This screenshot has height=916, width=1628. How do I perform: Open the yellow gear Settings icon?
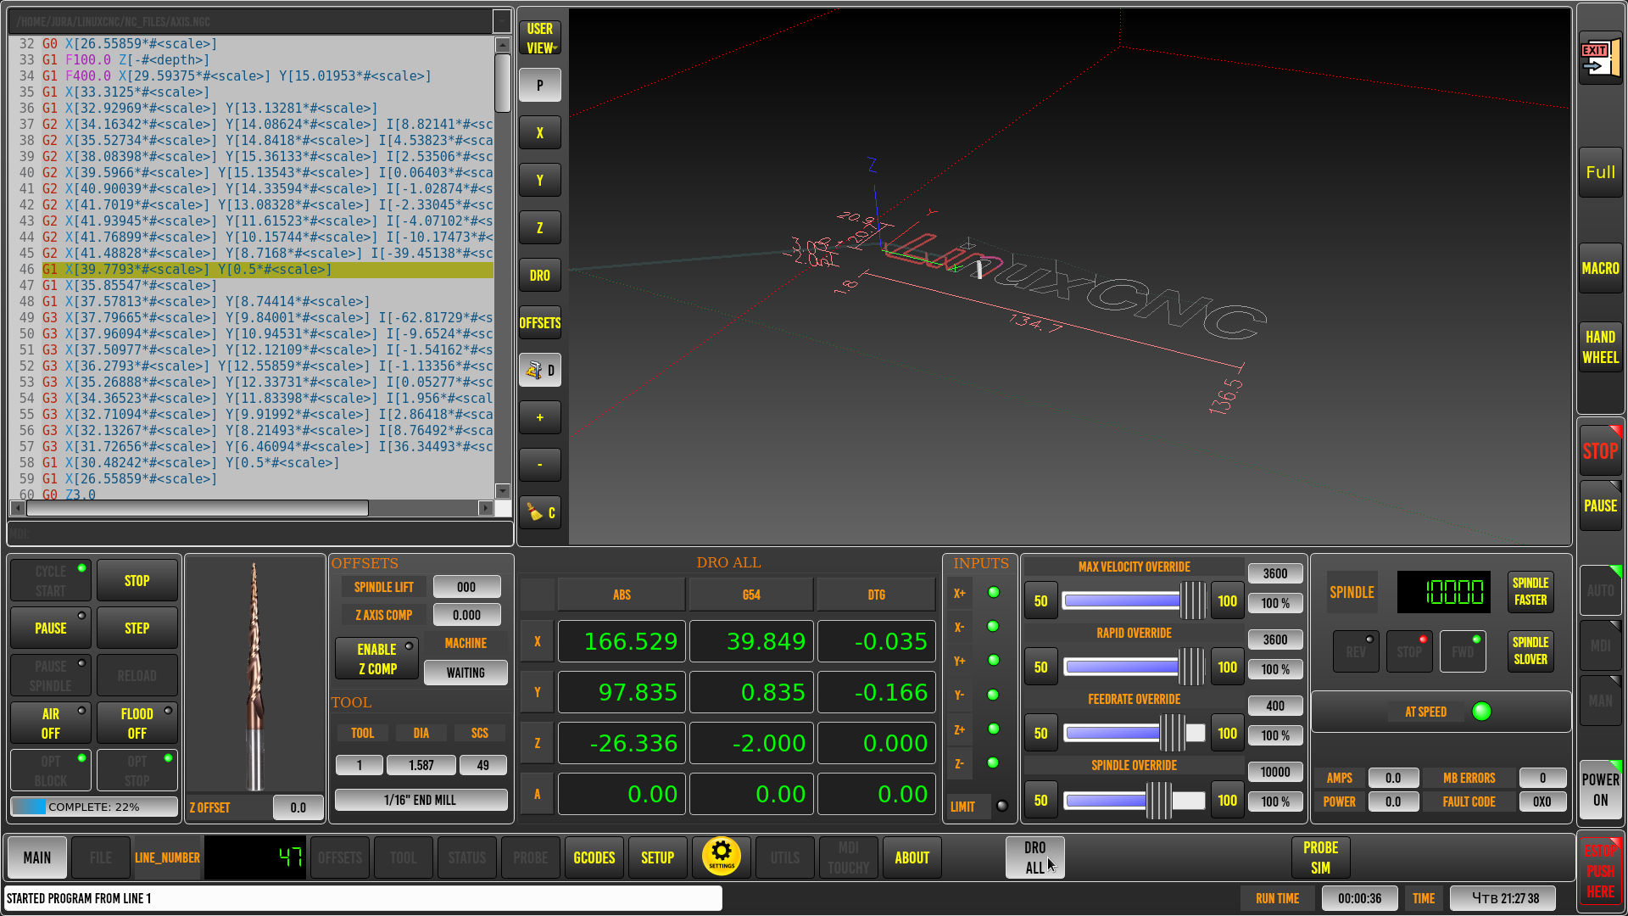coord(722,857)
